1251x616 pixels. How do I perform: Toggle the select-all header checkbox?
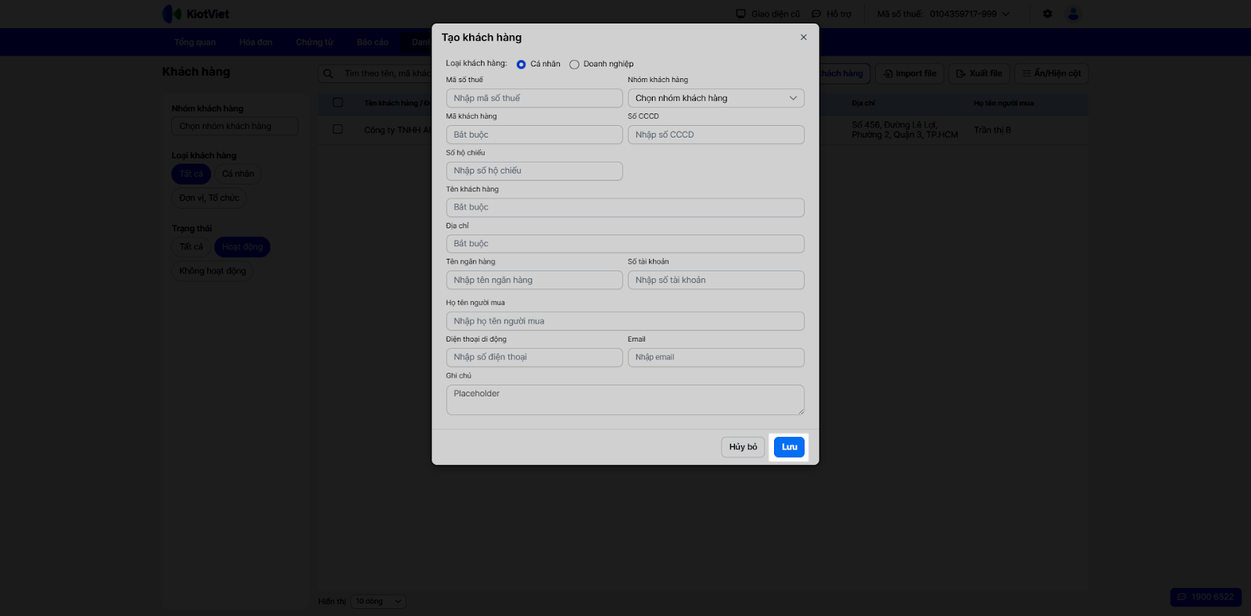pos(338,102)
